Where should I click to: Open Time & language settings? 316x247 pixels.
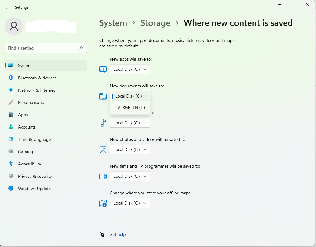(34, 139)
